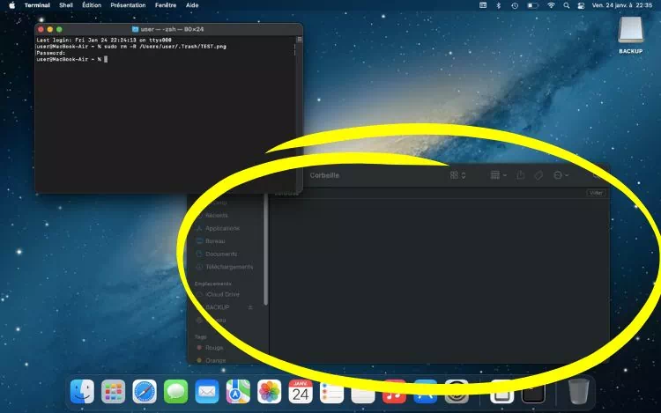Open the Shell menu in menu bar
The image size is (661, 413).
[x=66, y=5]
